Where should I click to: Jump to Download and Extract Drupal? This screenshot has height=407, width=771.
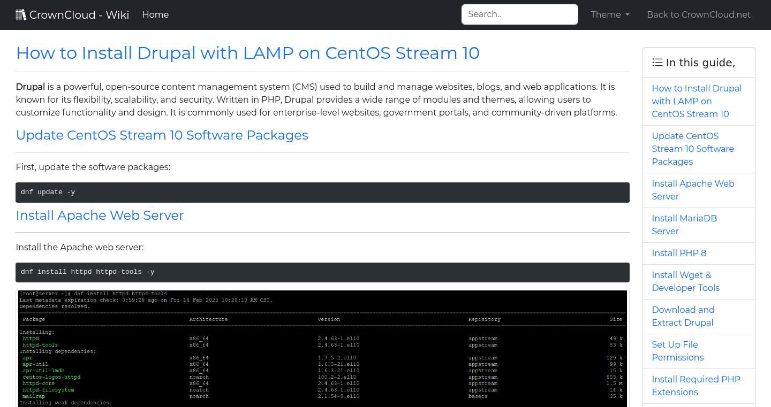point(683,316)
